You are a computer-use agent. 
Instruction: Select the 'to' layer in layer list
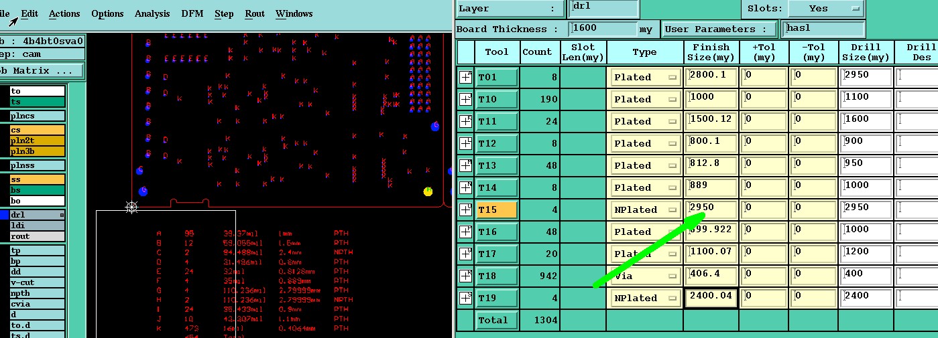[38, 91]
